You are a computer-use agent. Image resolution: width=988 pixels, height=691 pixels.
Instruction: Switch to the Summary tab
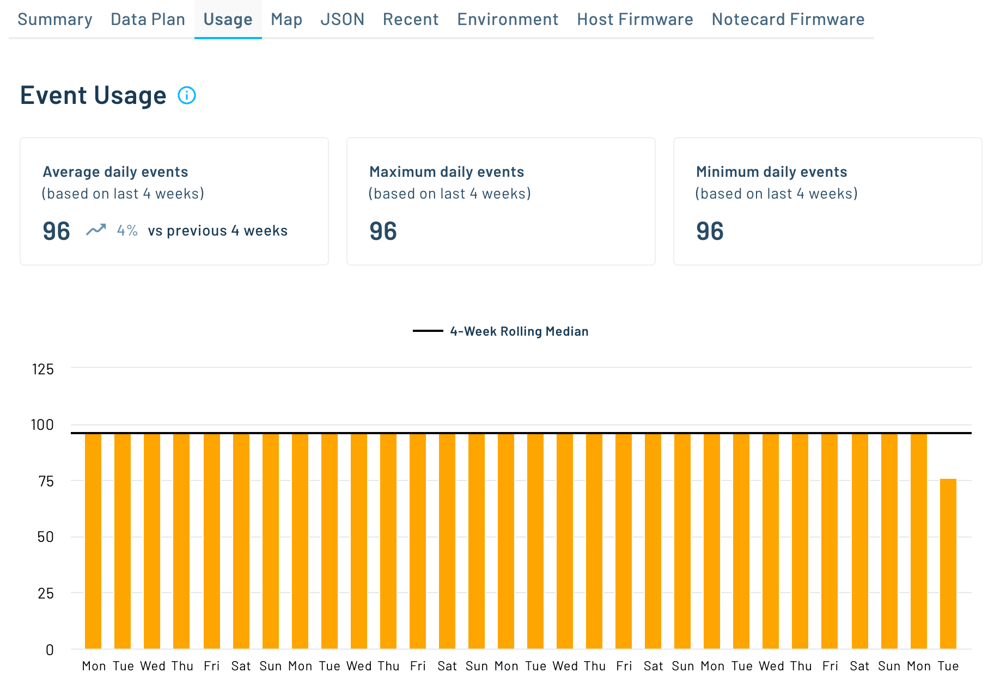click(54, 20)
